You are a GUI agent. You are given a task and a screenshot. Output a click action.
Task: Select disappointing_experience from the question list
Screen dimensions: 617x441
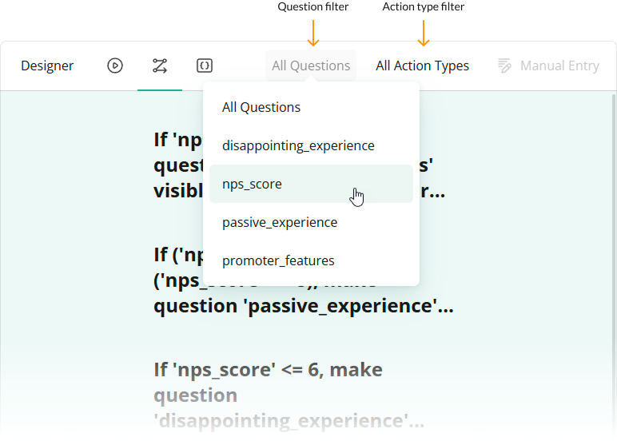pyautogui.click(x=298, y=145)
